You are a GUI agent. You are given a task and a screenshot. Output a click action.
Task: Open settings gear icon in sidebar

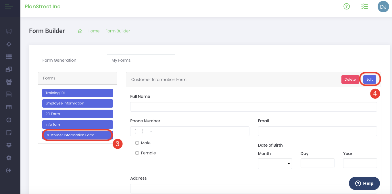click(x=9, y=158)
